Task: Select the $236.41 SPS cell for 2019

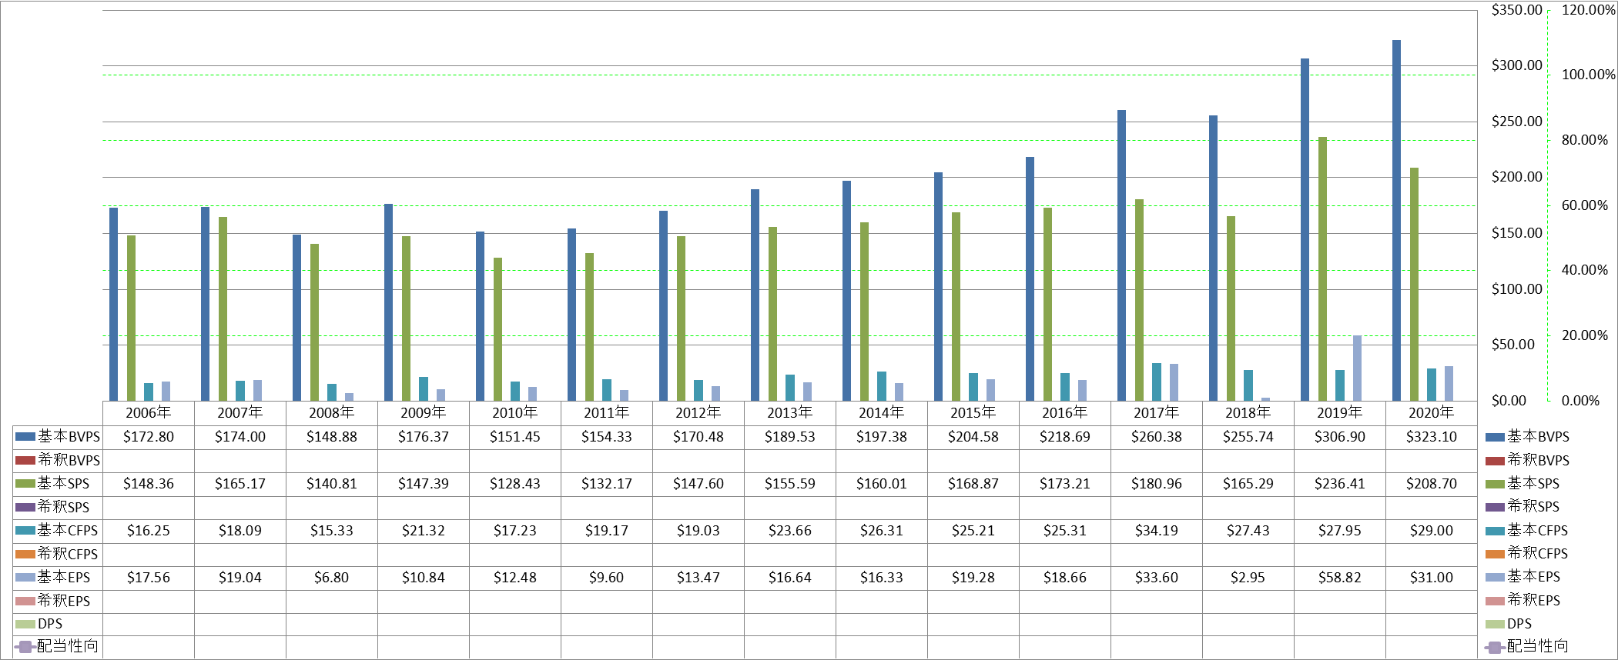Action: pyautogui.click(x=1339, y=484)
